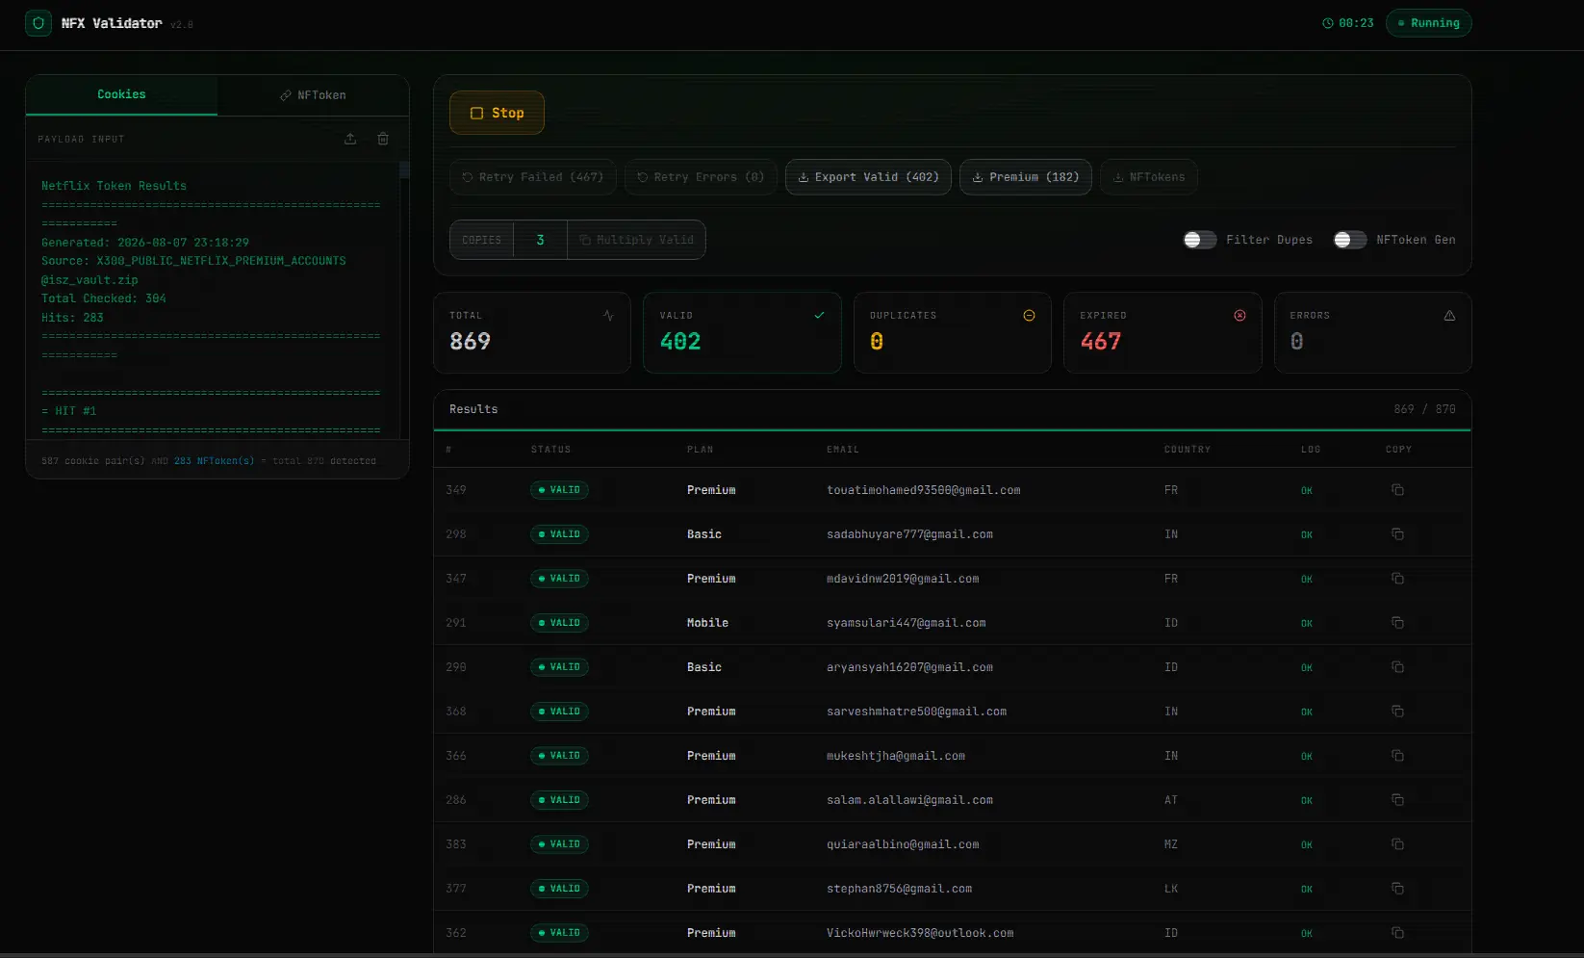This screenshot has height=958, width=1584.
Task: Click the Running status badge
Action: tap(1428, 23)
